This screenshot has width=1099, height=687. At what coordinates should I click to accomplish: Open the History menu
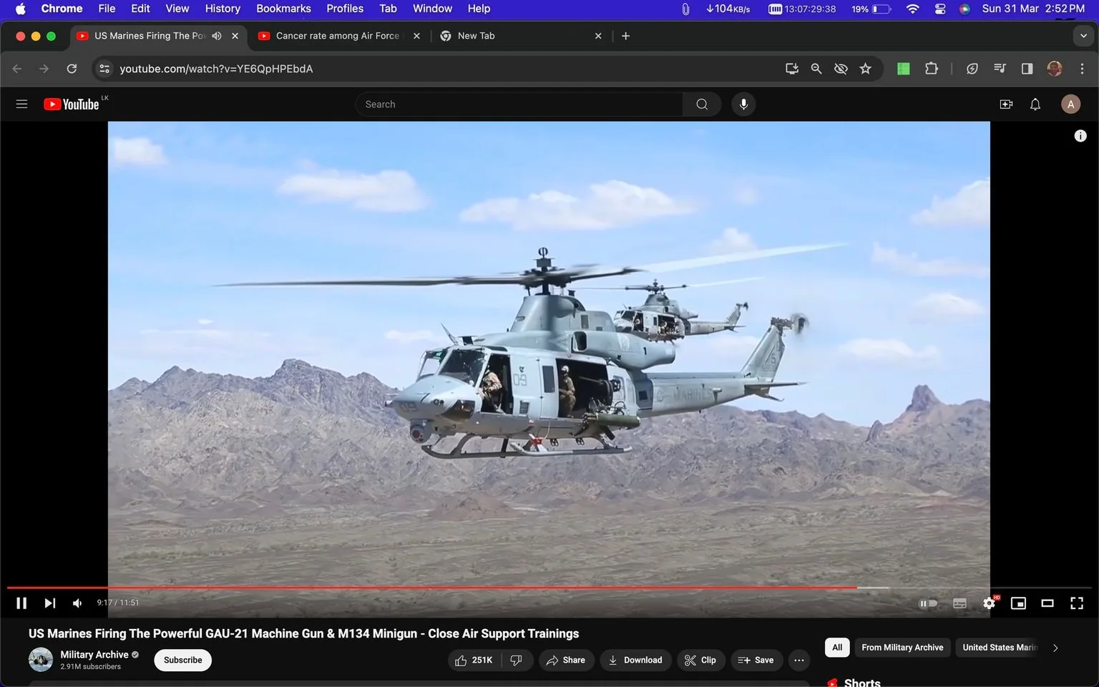[223, 9]
